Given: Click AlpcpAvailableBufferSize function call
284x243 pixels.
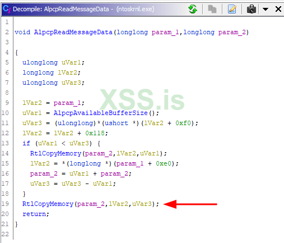Looking at the screenshot, I should (101, 113).
